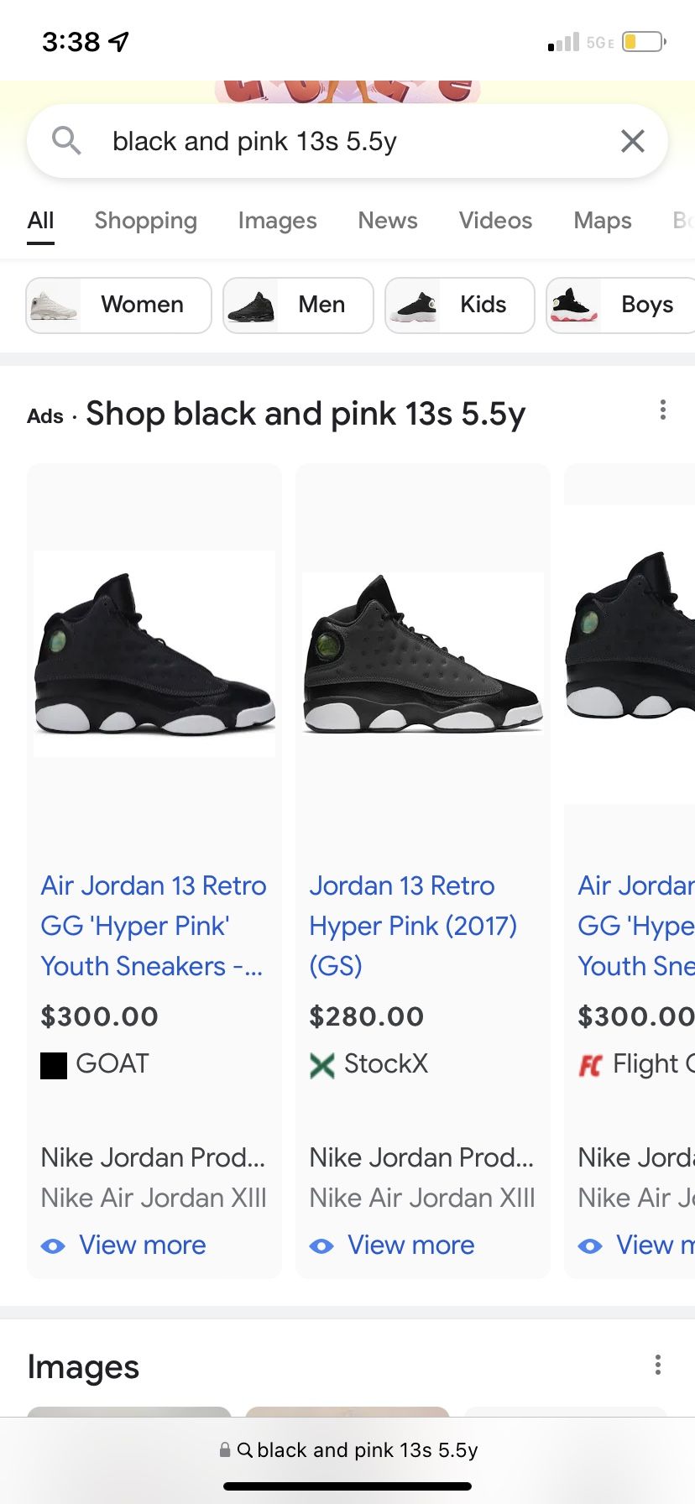This screenshot has width=695, height=1504.
Task: Open Jordan 13 Retro Hyper Pink StockX link
Action: (413, 926)
